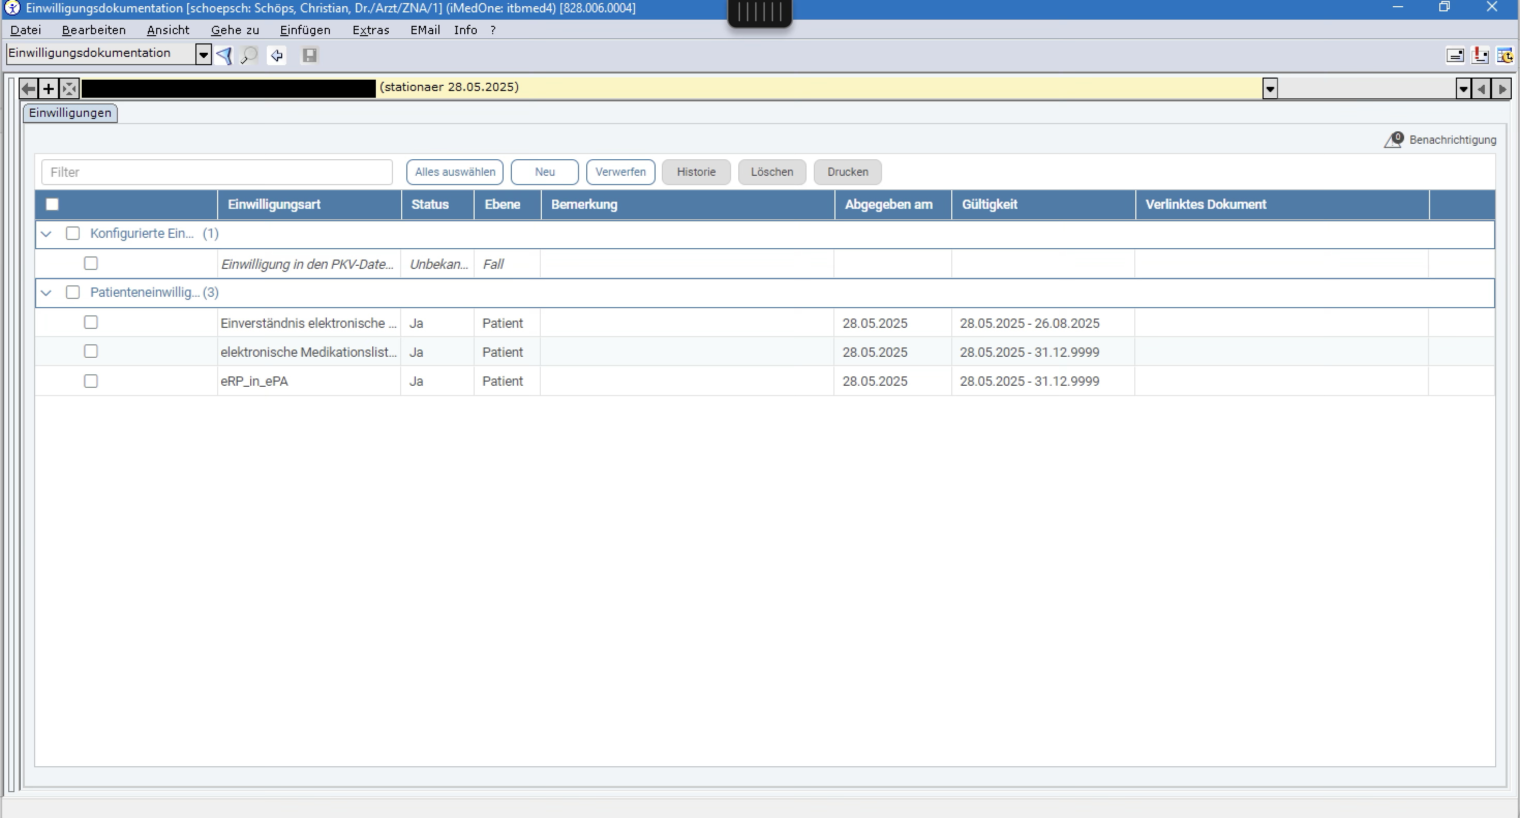Screen dimensions: 1520x818
Task: Click the blue filter funnel toolbar icon
Action: pyautogui.click(x=224, y=55)
